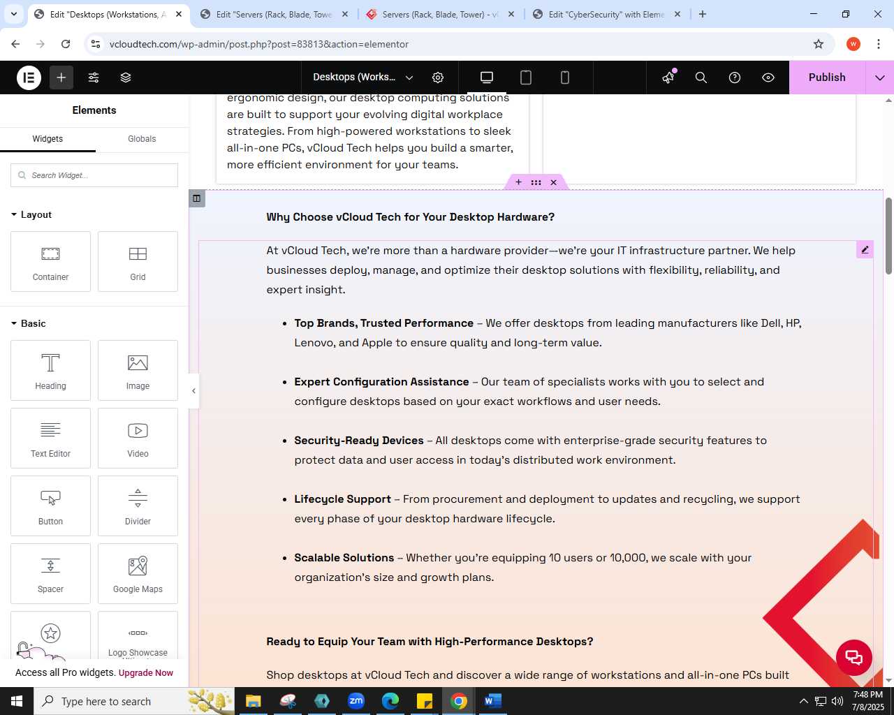
Task: Click the add container plus handle
Action: pos(518,182)
